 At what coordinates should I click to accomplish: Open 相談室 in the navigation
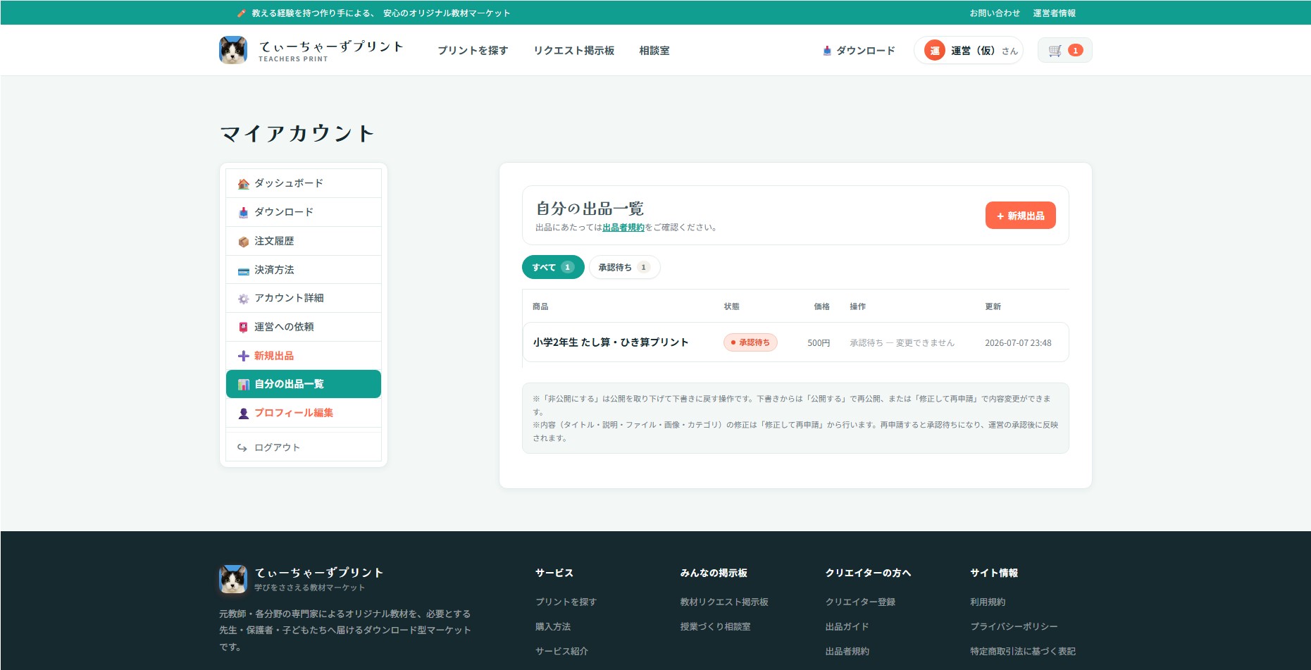[x=654, y=51]
